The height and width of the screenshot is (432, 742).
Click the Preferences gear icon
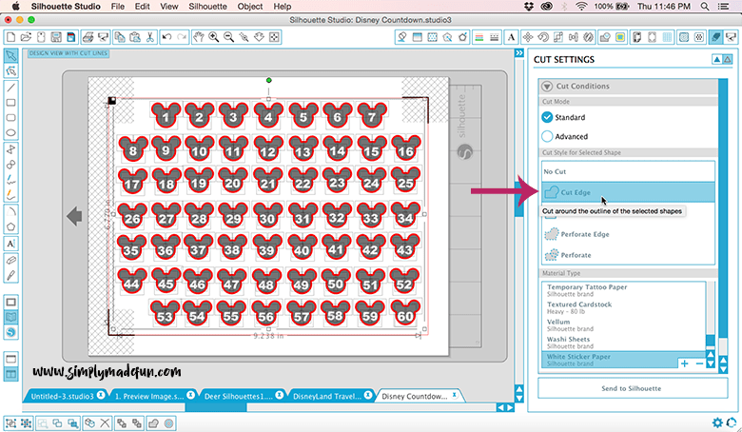tap(717, 422)
